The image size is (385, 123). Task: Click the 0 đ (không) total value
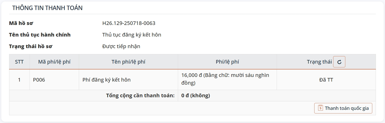[x=195, y=96]
